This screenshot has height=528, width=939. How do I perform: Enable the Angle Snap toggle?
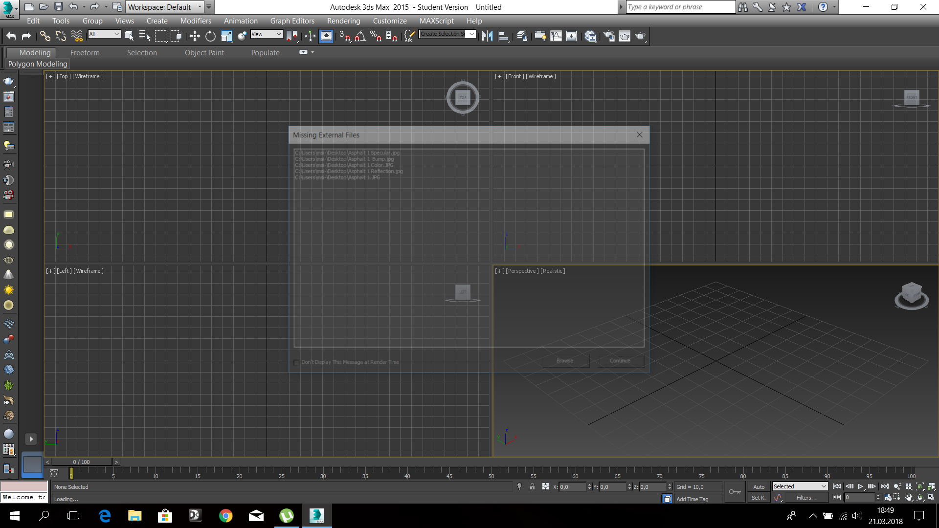click(360, 36)
